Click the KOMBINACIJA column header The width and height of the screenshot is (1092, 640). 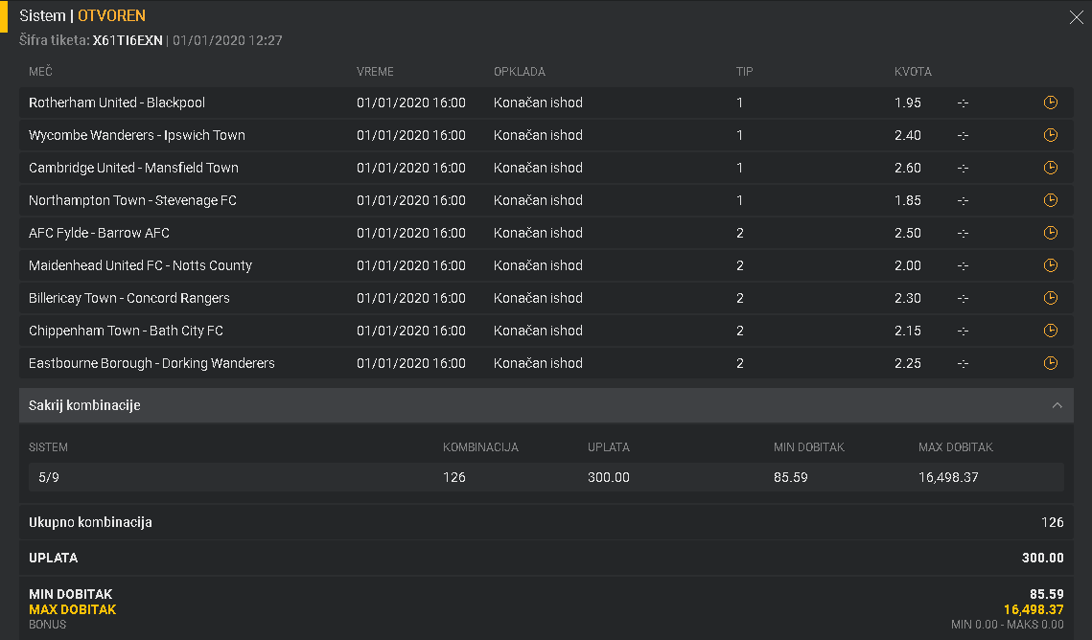tap(480, 447)
